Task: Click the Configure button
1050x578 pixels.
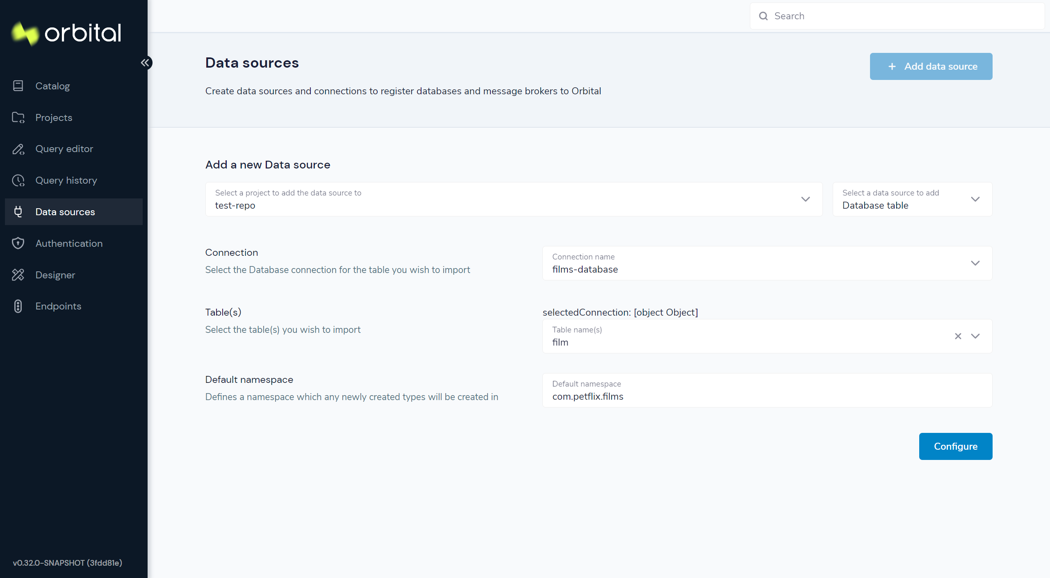Action: point(955,446)
